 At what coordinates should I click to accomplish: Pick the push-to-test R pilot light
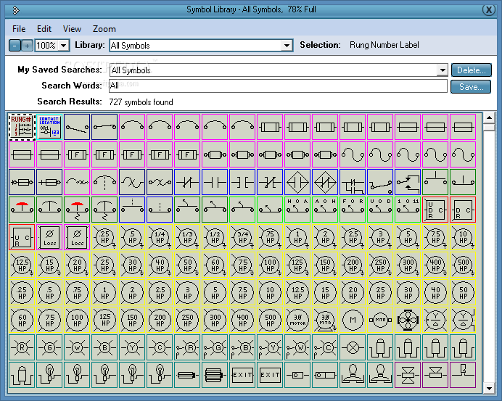(x=187, y=347)
